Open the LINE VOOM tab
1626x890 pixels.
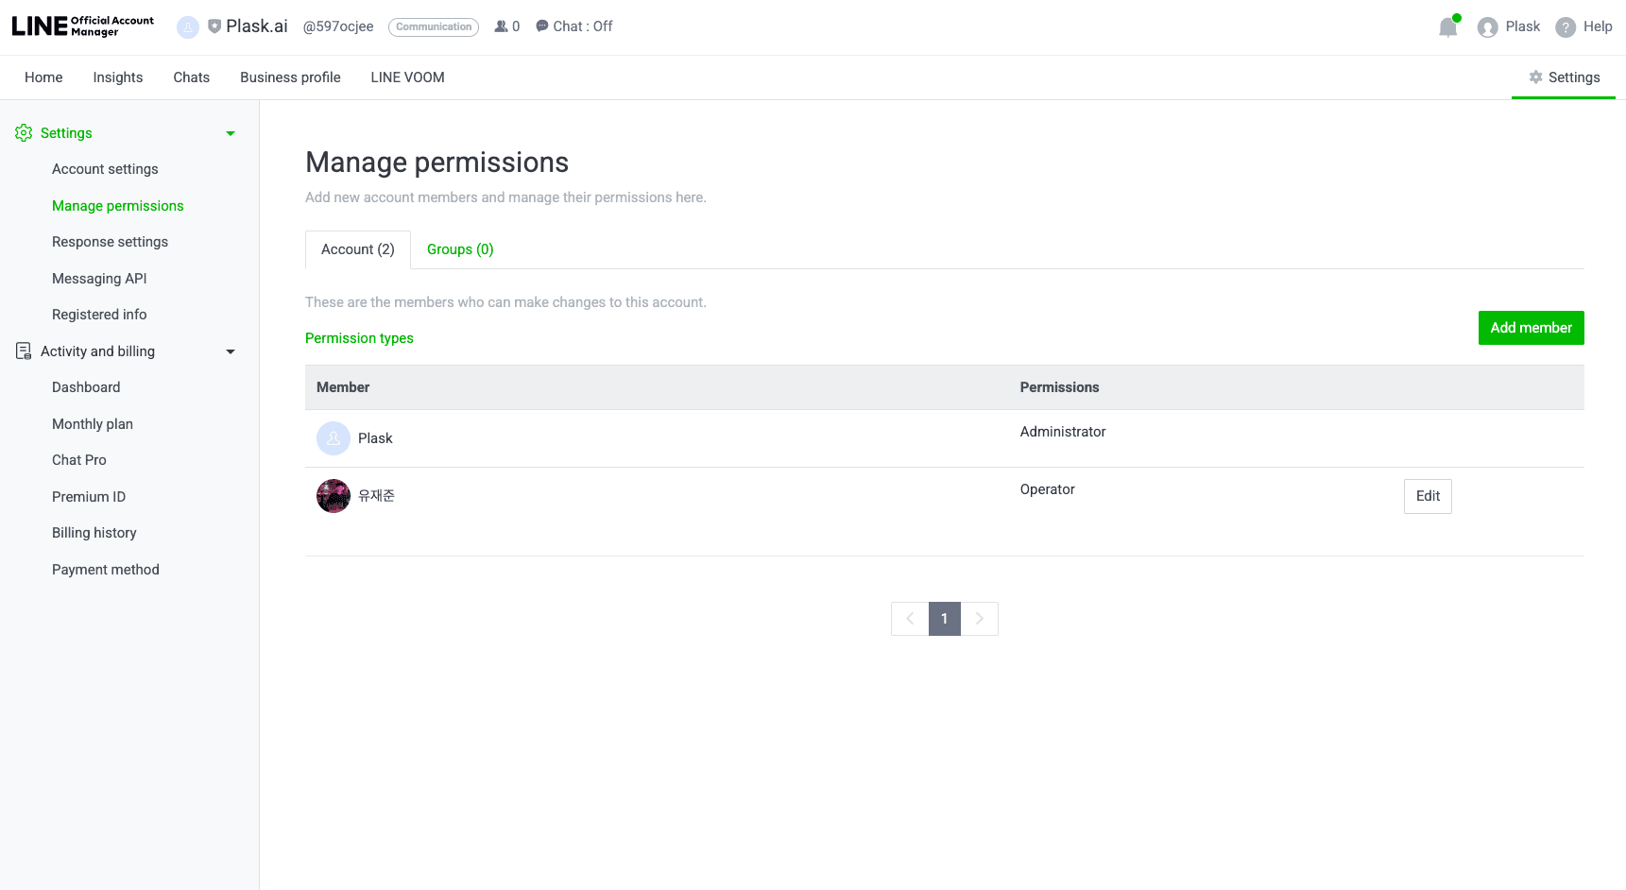pyautogui.click(x=407, y=77)
